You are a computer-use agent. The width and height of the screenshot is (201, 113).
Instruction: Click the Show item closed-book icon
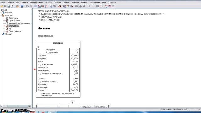[x=98, y=6]
